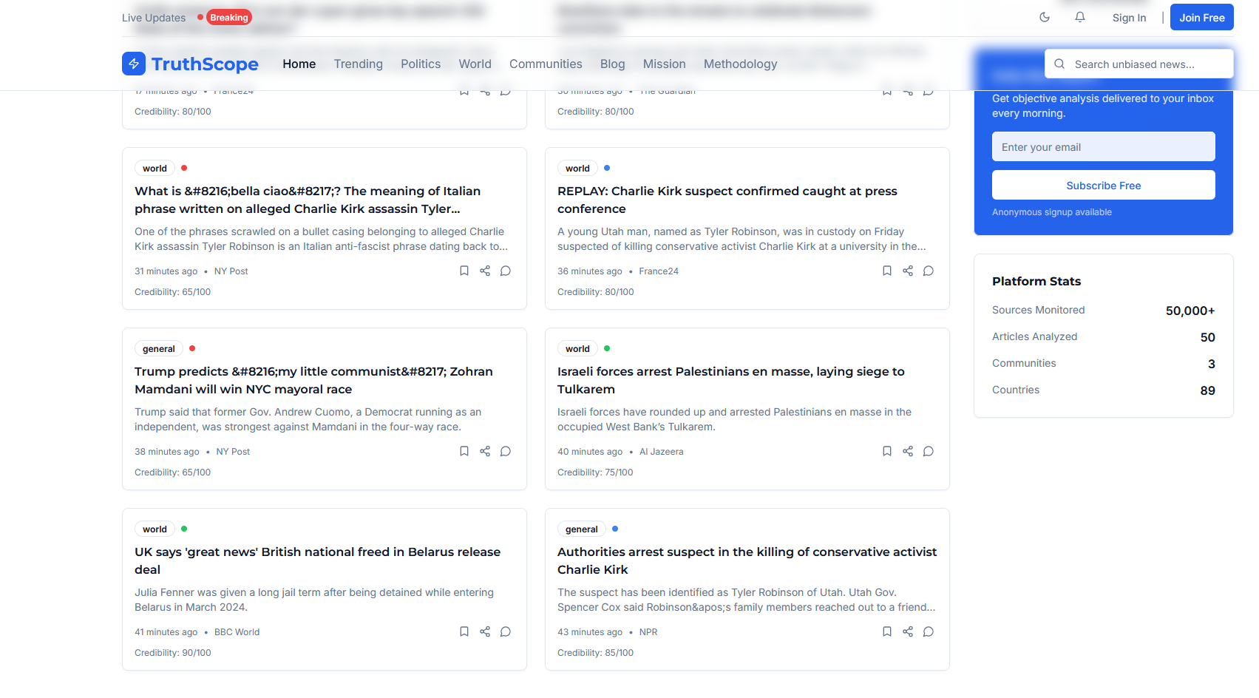Click the 'Articles Analyzed' stat label
Viewport: 1259px width, 698px height.
click(x=1035, y=336)
